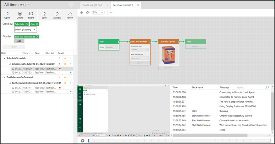Switch to the first TestFlow2 tab
The width and height of the screenshot is (275, 144).
tap(93, 5)
